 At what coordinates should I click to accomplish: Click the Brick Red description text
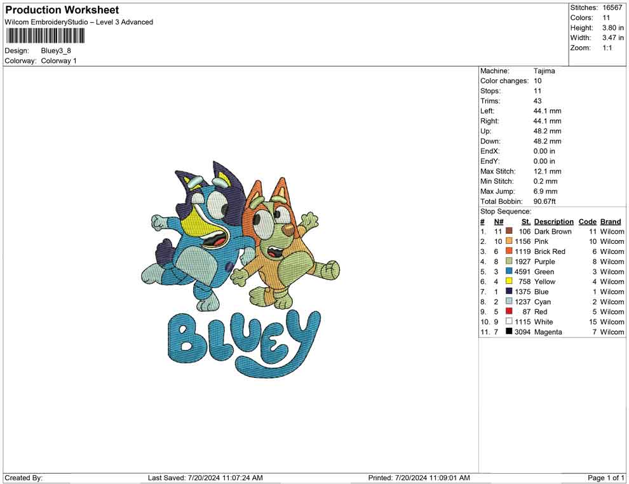pyautogui.click(x=550, y=252)
